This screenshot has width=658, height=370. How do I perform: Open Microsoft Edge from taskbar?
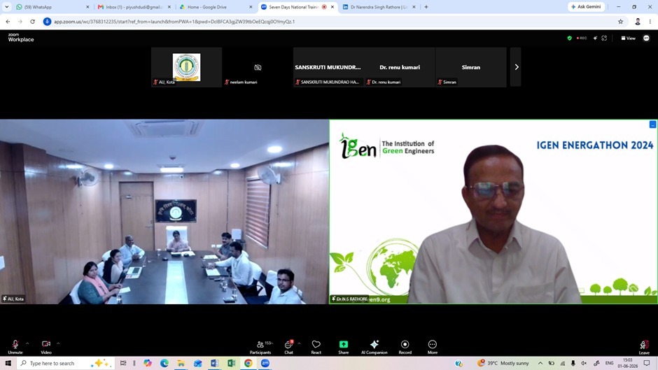click(164, 363)
